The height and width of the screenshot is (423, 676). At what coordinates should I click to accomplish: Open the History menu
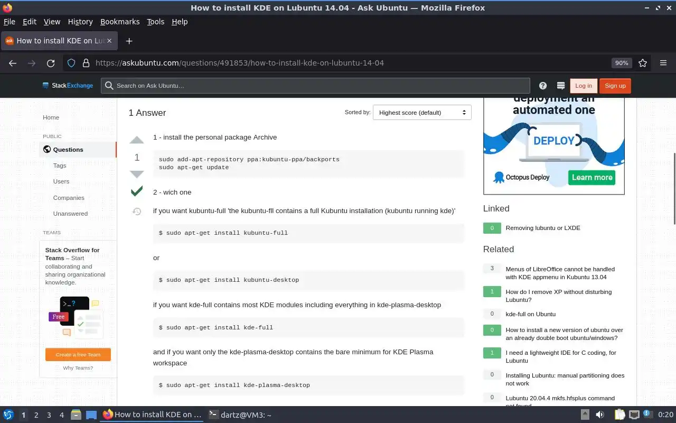pyautogui.click(x=80, y=22)
